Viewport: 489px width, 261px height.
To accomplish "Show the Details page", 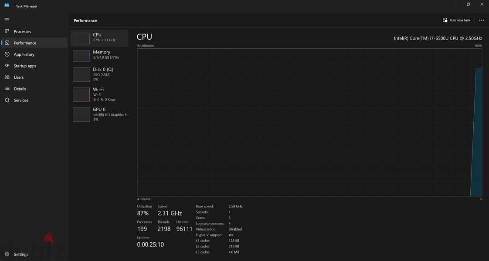I will [20, 89].
